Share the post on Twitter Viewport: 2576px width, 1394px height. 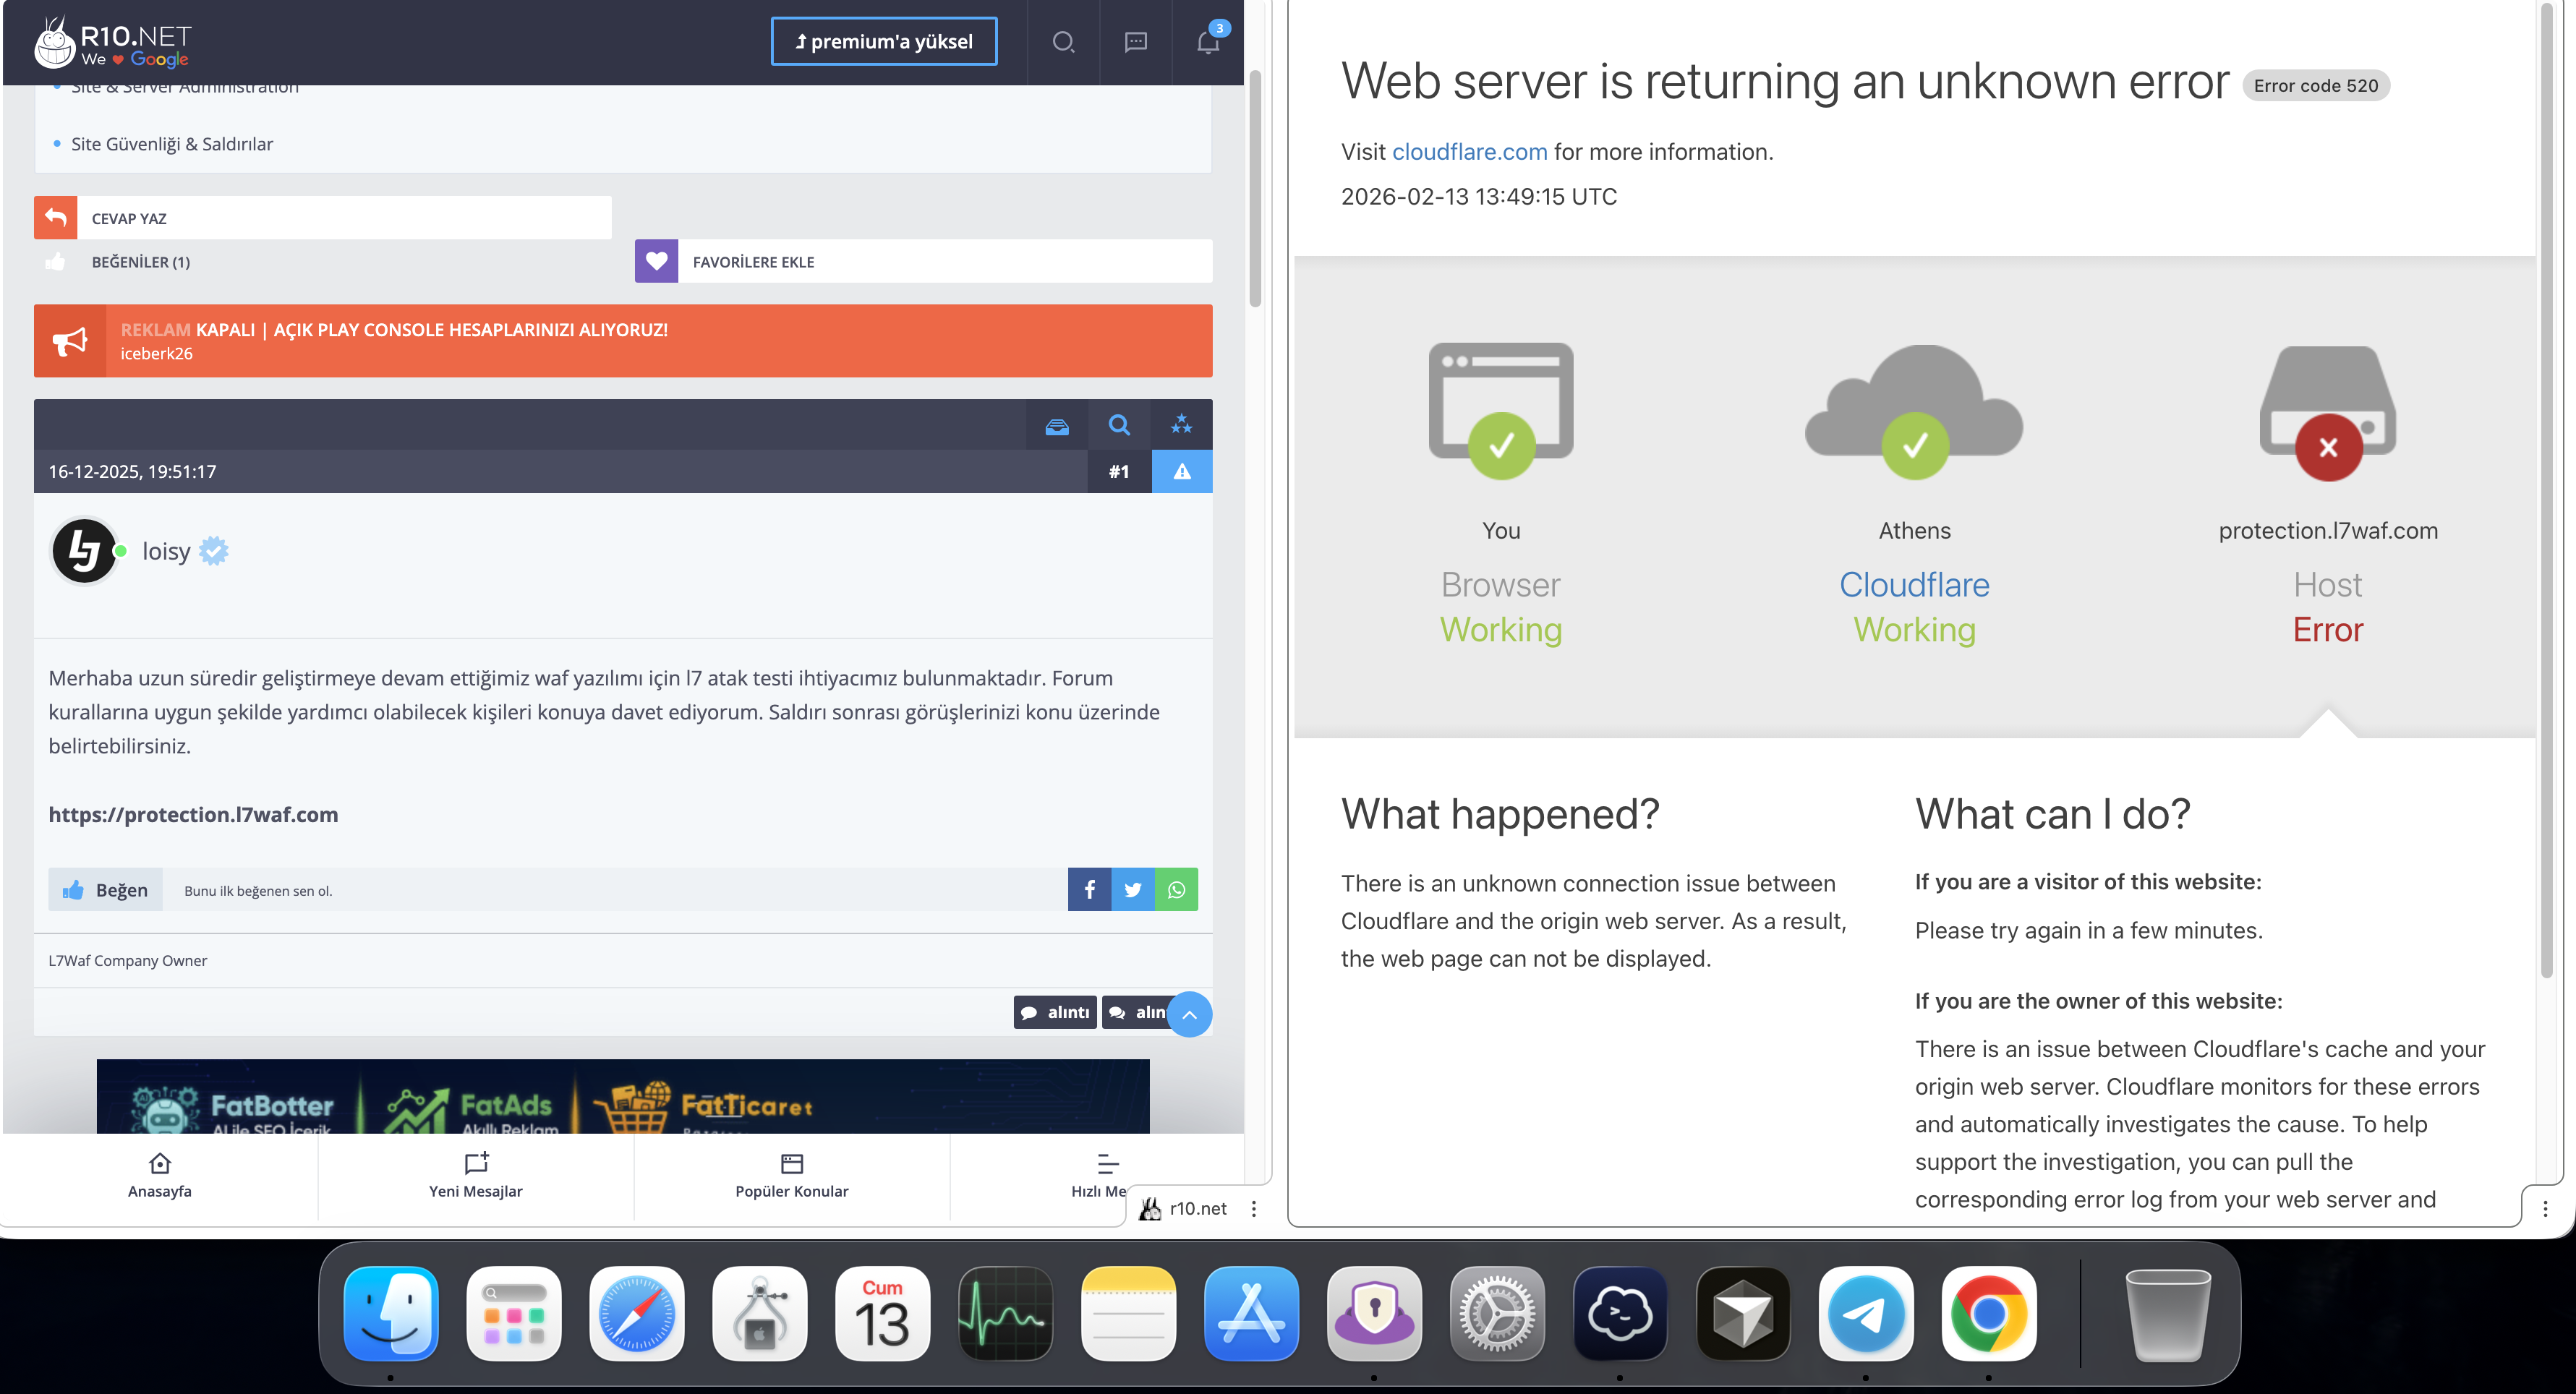(x=1133, y=890)
